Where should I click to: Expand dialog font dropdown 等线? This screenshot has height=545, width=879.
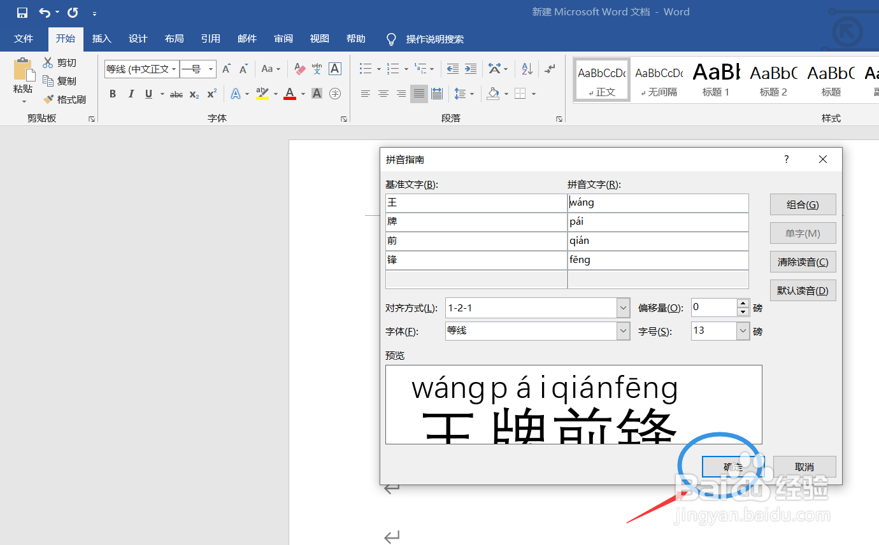[624, 331]
